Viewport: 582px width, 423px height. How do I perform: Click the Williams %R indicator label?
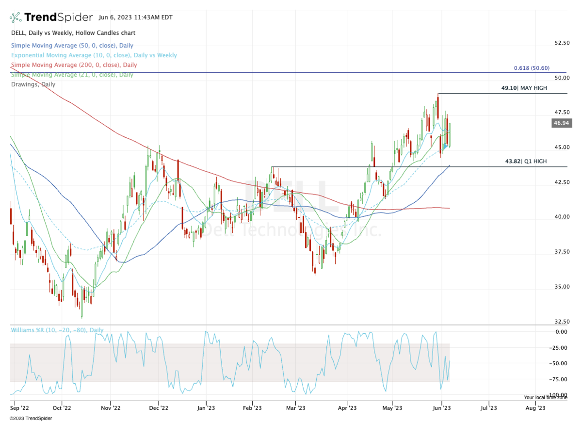pyautogui.click(x=57, y=330)
